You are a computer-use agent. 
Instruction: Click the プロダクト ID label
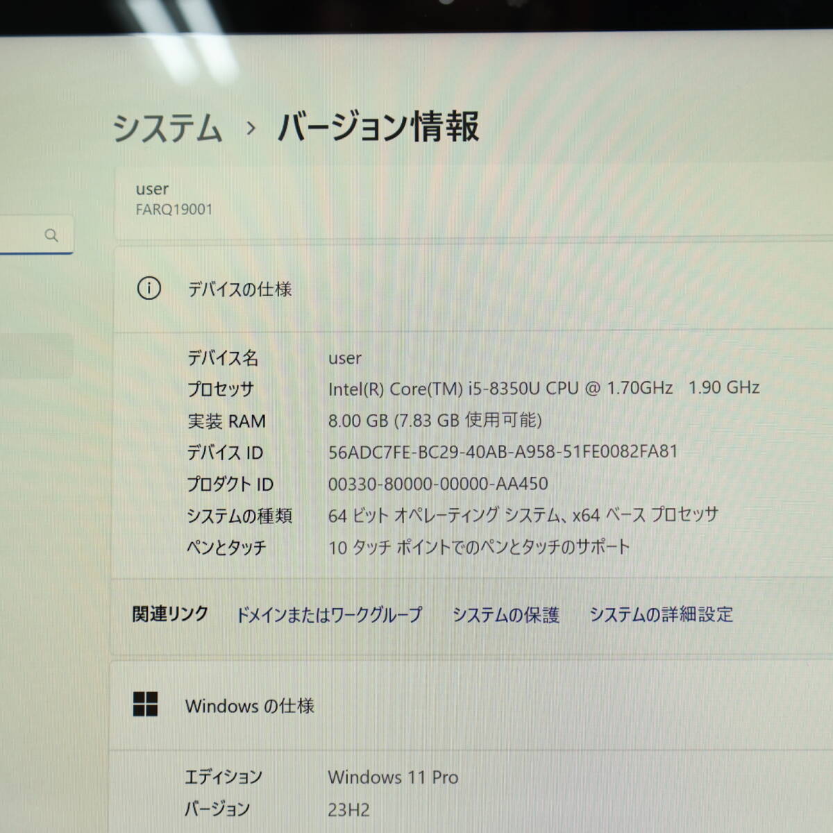(x=230, y=484)
